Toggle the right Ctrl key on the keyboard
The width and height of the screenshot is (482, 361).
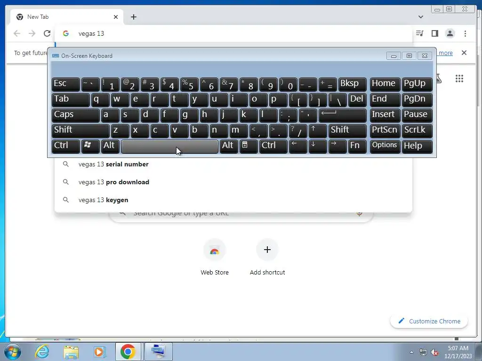click(x=273, y=146)
